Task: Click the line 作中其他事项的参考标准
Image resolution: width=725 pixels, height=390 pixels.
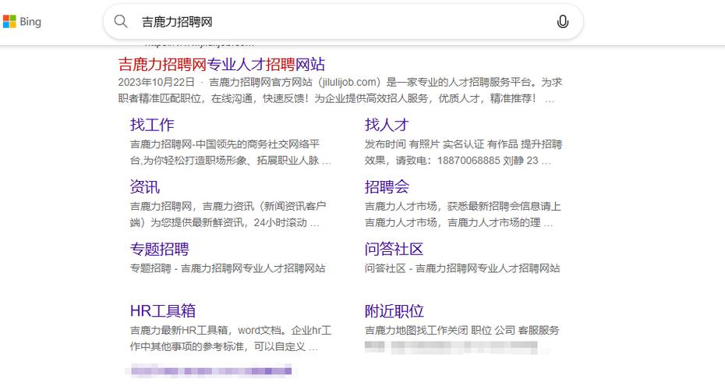Action: point(225,346)
